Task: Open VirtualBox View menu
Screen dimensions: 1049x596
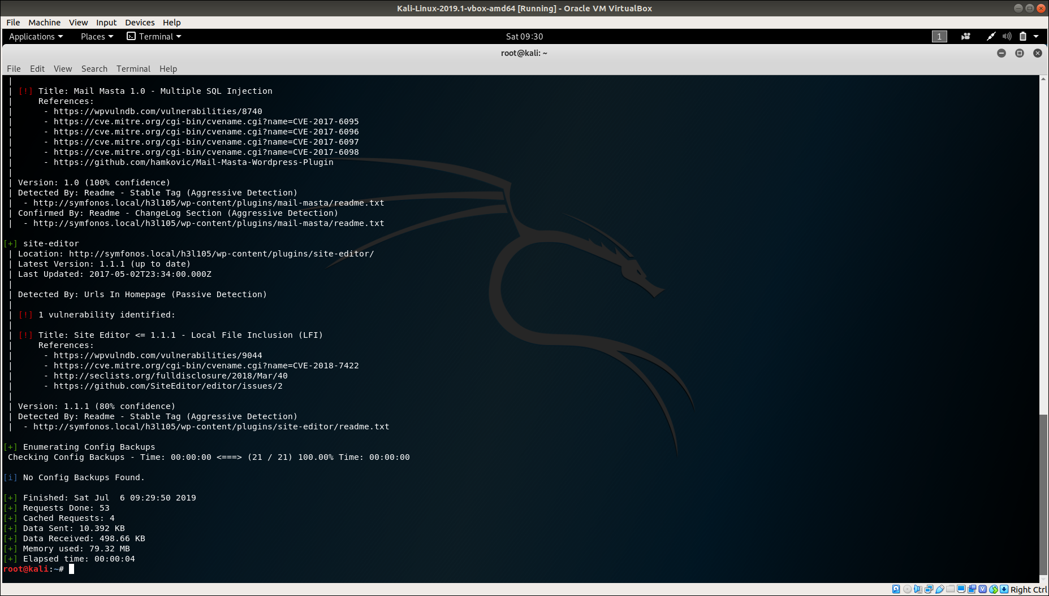Action: 78,23
